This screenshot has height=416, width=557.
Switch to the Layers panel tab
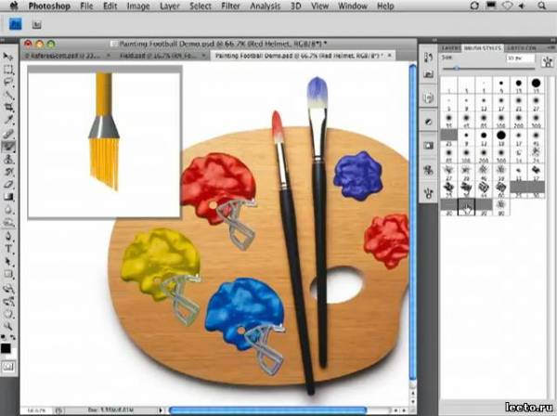coord(450,48)
